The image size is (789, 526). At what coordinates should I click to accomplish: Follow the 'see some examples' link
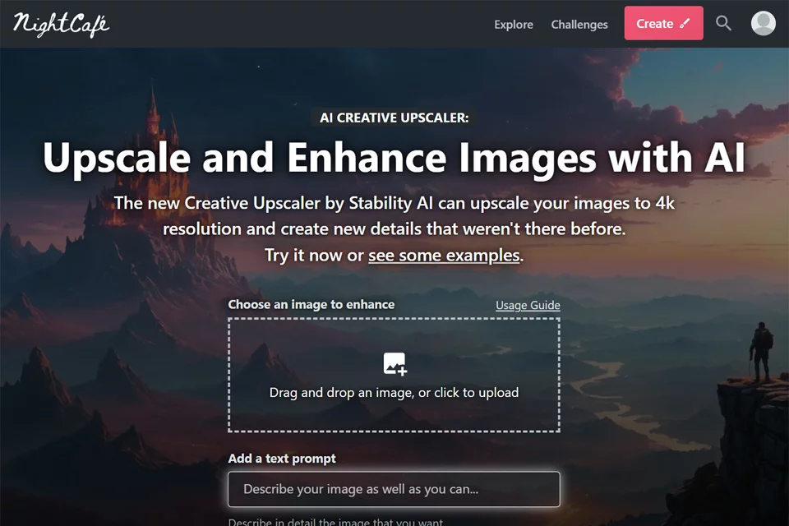(x=444, y=256)
